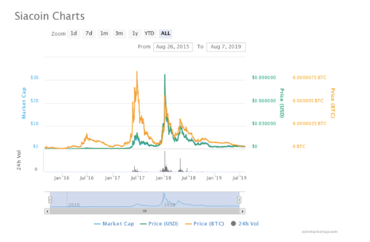Click the 2018 label in navigator

170,204
